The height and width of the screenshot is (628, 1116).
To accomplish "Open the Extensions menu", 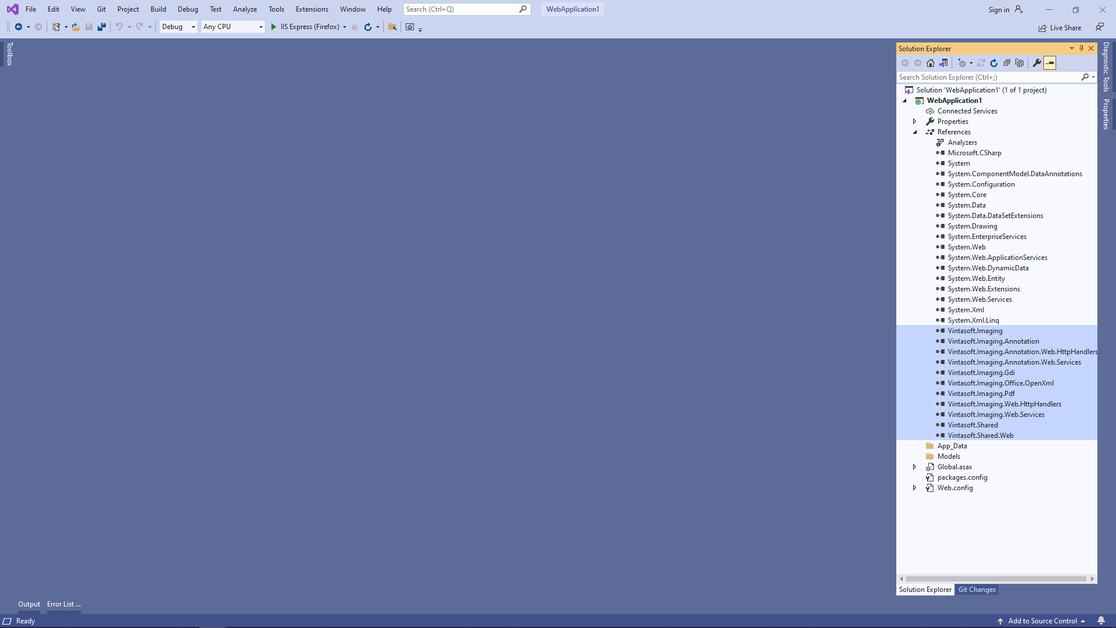I will [x=312, y=9].
